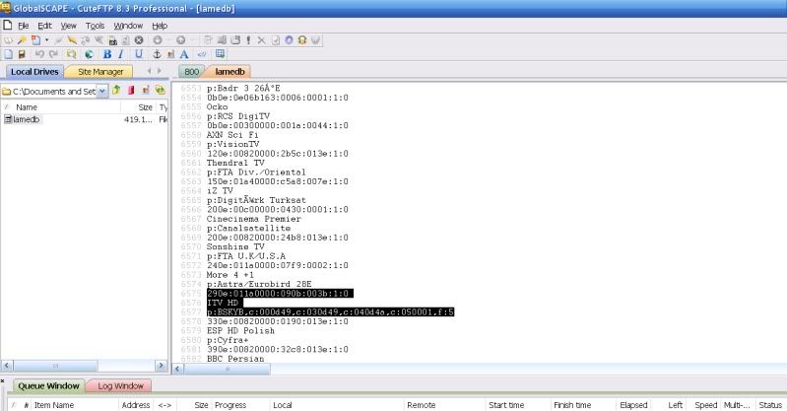The image size is (787, 411).
Task: Open the File menu
Action: (x=23, y=26)
